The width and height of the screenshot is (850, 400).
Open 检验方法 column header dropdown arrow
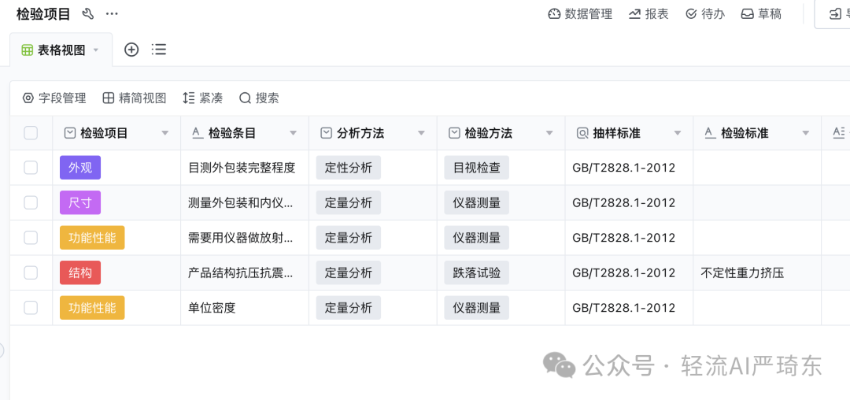pos(549,133)
